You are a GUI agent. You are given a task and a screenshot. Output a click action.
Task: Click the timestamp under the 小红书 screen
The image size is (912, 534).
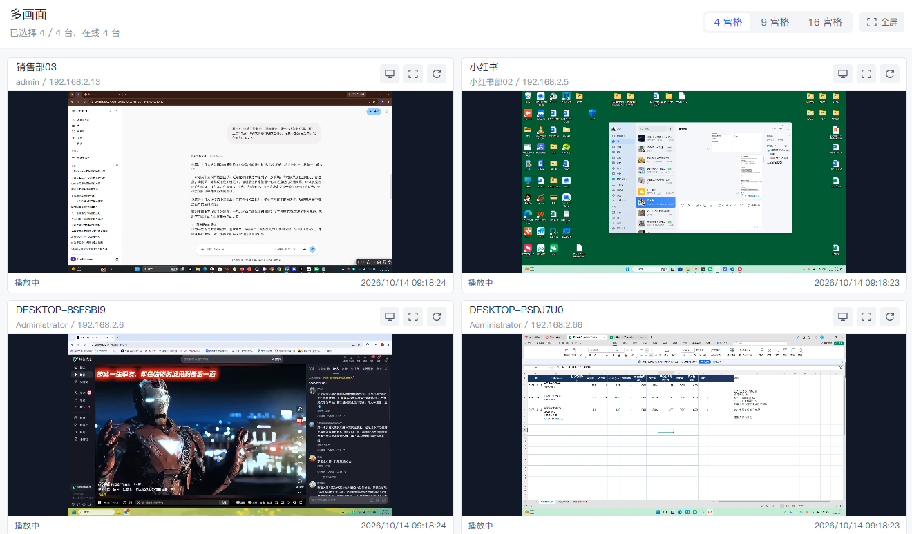(857, 283)
